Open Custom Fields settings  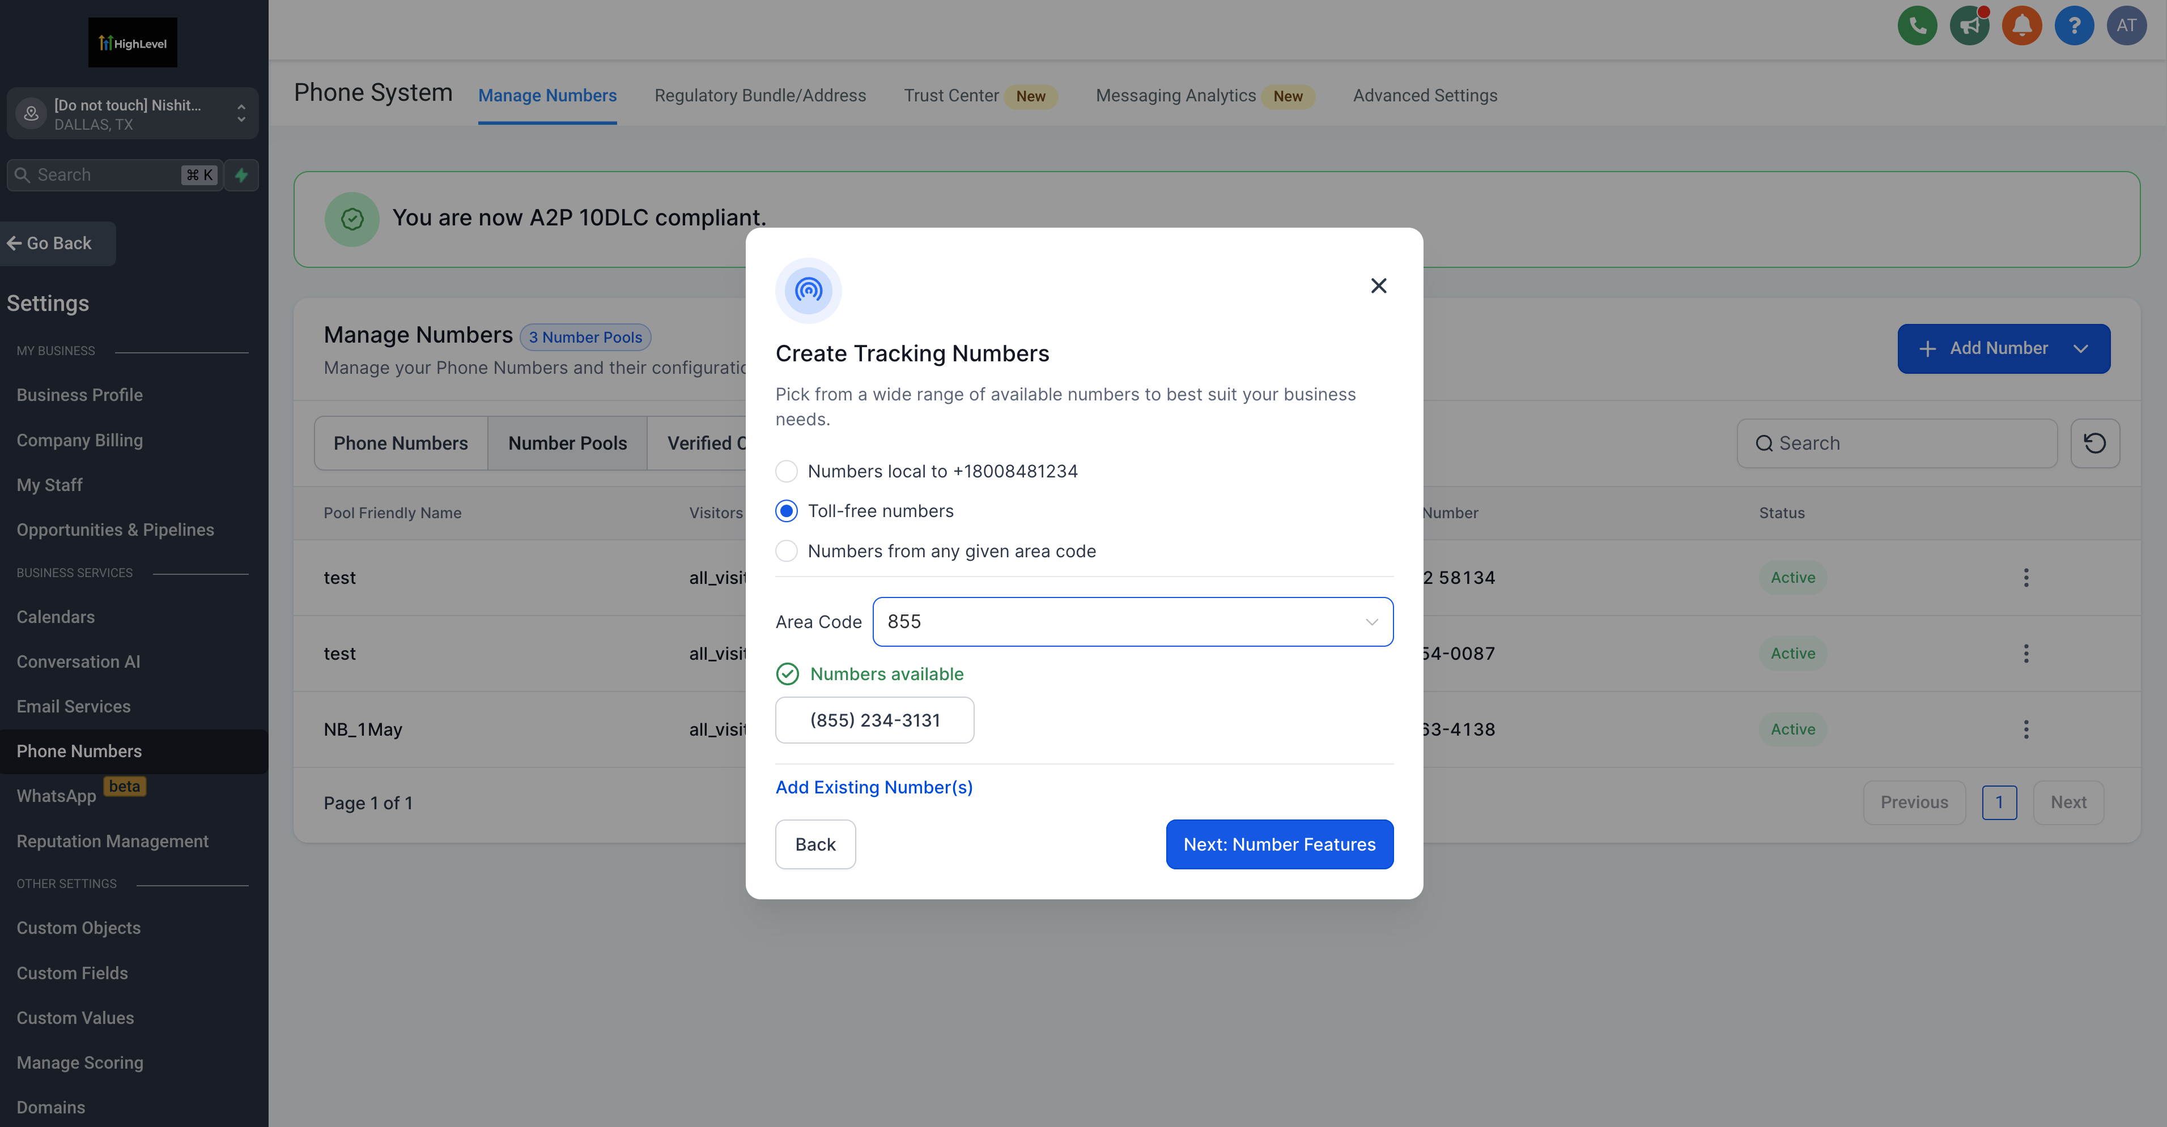point(71,973)
